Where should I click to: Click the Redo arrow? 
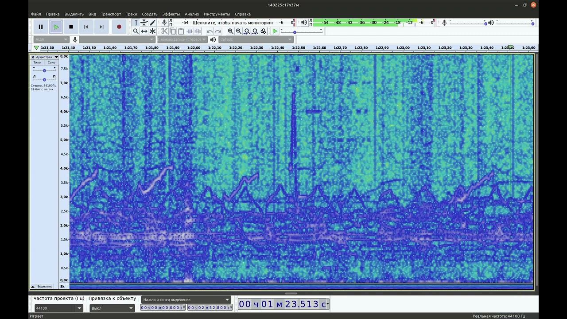[x=218, y=31]
